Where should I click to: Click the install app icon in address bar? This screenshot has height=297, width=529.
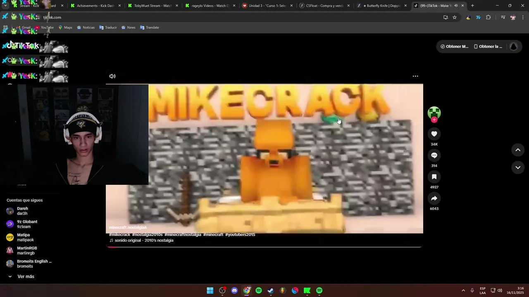coord(446,17)
